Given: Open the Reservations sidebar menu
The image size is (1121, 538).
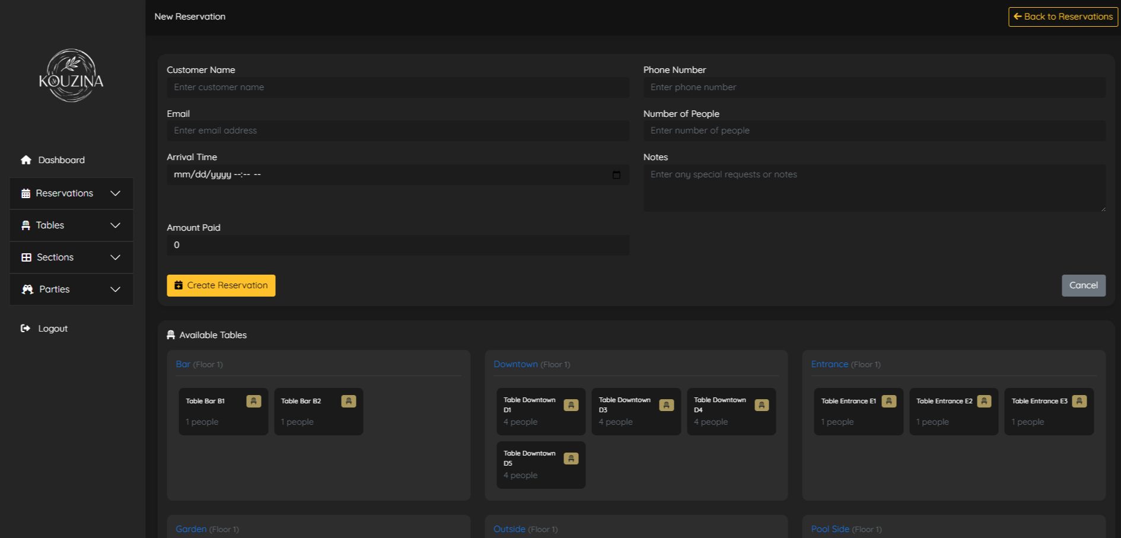Looking at the screenshot, I should tap(71, 193).
